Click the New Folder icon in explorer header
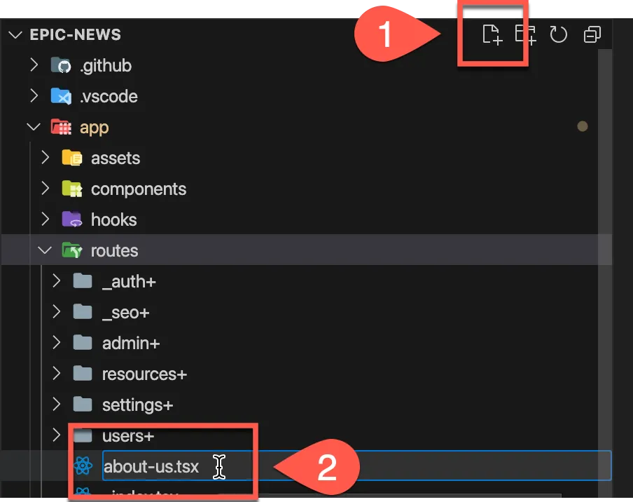 pyautogui.click(x=525, y=35)
